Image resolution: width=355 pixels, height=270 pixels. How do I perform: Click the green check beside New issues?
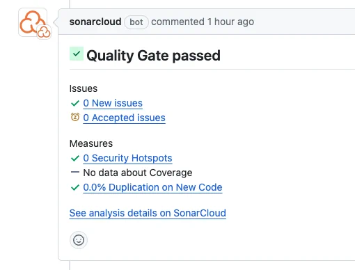pyautogui.click(x=75, y=103)
